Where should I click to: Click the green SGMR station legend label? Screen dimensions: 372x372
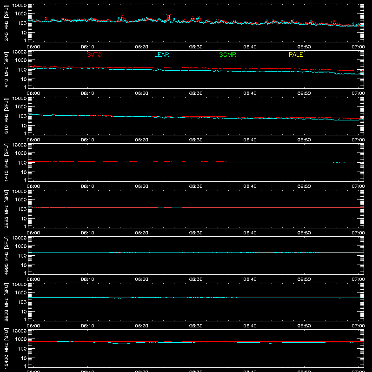(x=227, y=54)
